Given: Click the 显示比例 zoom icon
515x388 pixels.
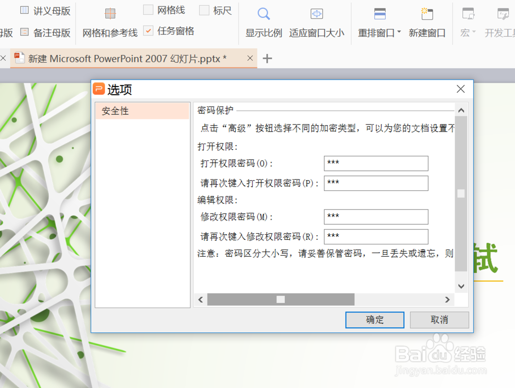Looking at the screenshot, I should 263,15.
